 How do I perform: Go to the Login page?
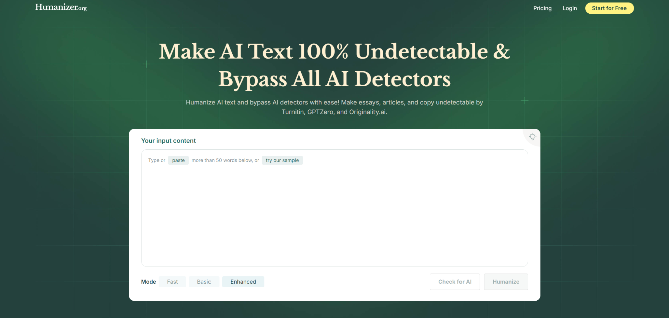[569, 8]
